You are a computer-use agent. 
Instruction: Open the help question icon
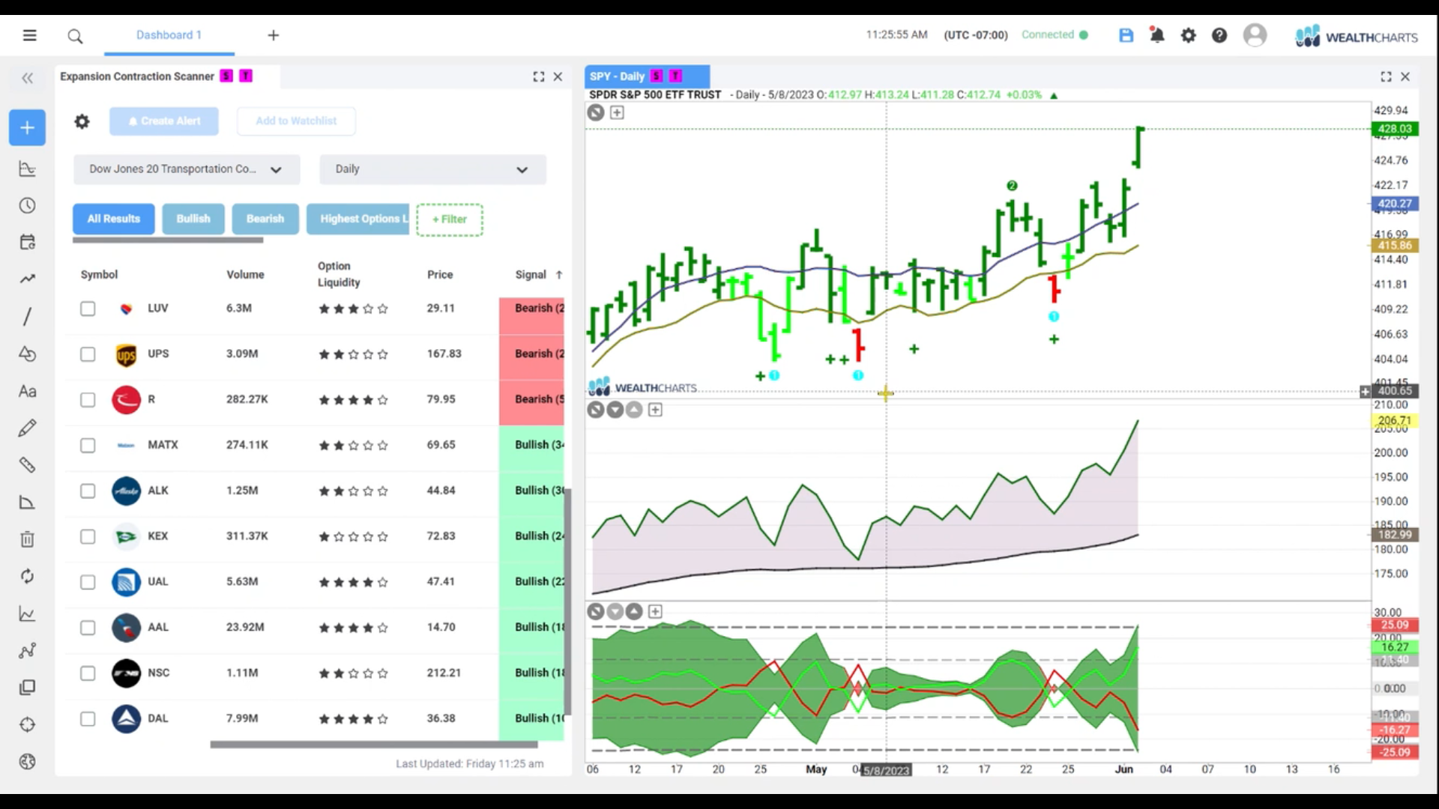coord(1219,35)
